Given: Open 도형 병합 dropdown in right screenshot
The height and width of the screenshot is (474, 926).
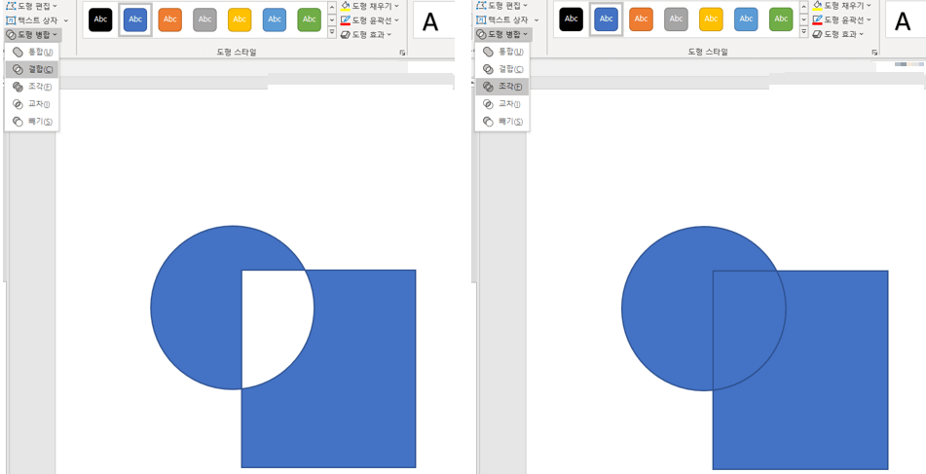Looking at the screenshot, I should [x=502, y=35].
